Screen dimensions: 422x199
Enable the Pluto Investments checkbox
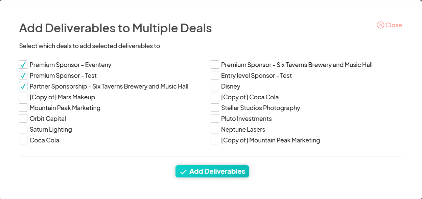(215, 119)
